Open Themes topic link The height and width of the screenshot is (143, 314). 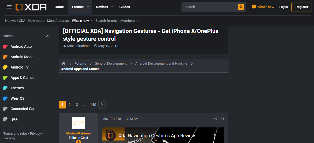pos(17,88)
